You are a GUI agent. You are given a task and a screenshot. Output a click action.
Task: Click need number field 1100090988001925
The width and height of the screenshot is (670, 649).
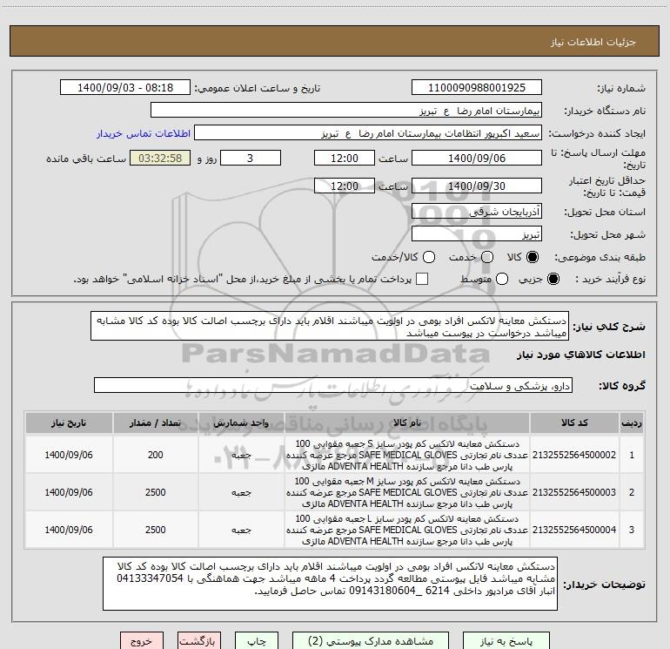(477, 87)
